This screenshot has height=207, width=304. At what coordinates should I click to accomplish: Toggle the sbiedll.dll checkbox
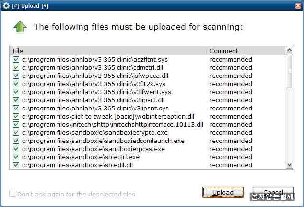pos(16,165)
